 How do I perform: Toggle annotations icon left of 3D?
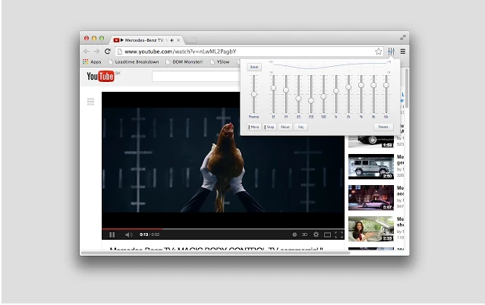tap(294, 234)
